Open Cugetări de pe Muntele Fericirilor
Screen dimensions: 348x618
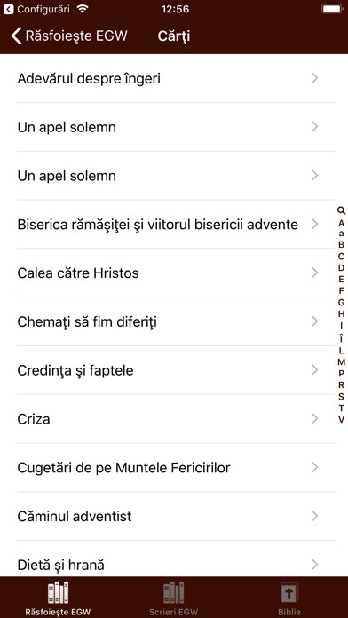(x=176, y=467)
